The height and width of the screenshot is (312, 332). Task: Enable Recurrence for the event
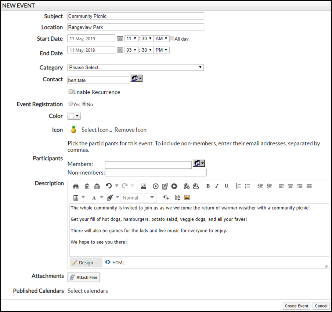[x=71, y=92]
